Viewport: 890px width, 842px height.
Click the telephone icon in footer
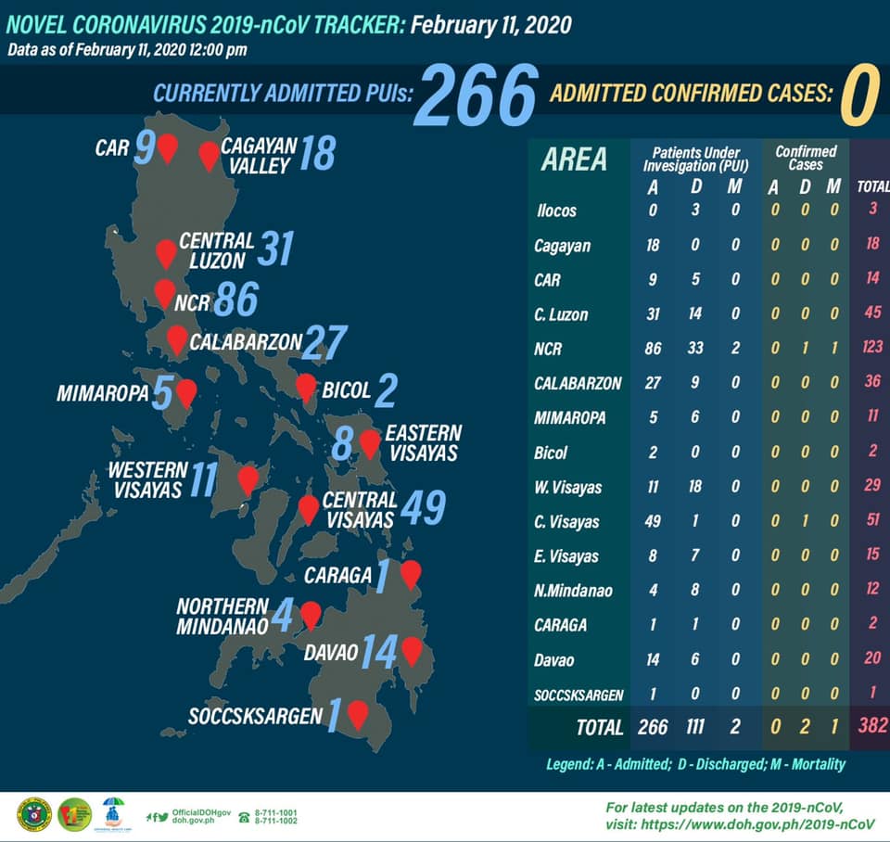coord(245,817)
